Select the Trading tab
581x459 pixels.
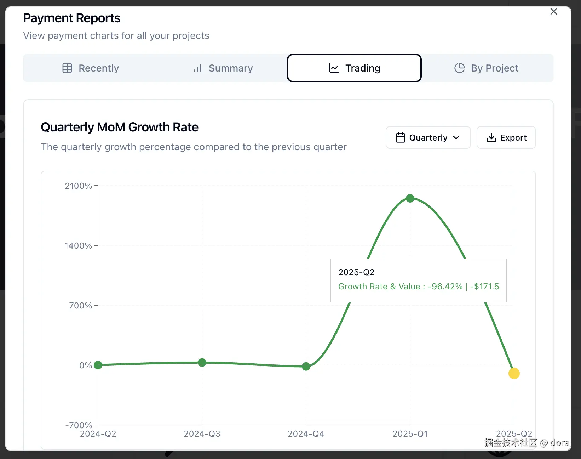354,68
